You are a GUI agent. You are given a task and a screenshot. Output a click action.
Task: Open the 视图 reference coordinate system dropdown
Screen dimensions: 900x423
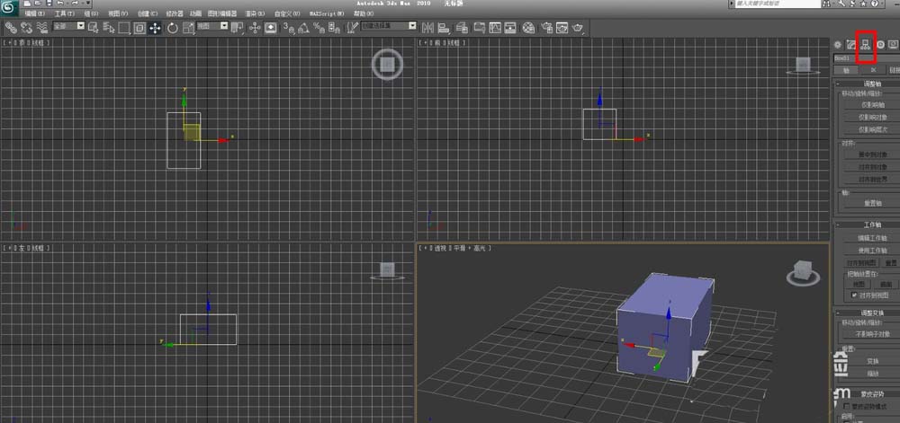212,28
